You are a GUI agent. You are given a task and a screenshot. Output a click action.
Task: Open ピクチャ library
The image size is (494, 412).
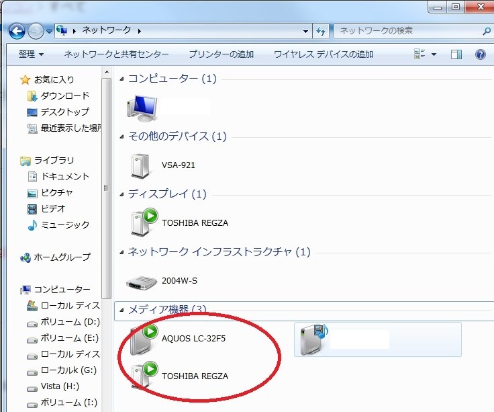(50, 192)
